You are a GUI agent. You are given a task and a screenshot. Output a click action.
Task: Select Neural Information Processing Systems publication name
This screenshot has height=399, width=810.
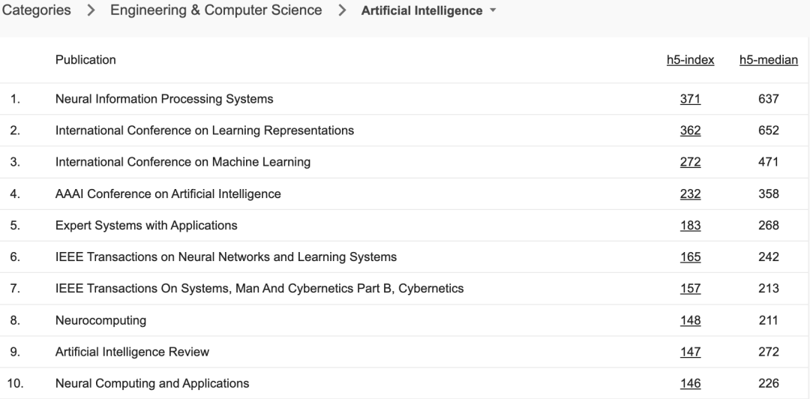[x=164, y=99]
